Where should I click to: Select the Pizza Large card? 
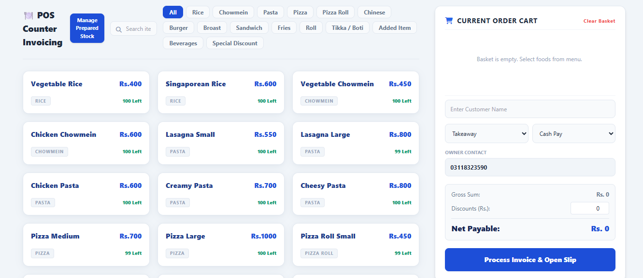[x=221, y=244]
